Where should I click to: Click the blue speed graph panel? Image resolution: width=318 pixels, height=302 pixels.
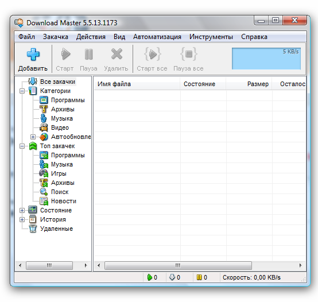tap(266, 59)
